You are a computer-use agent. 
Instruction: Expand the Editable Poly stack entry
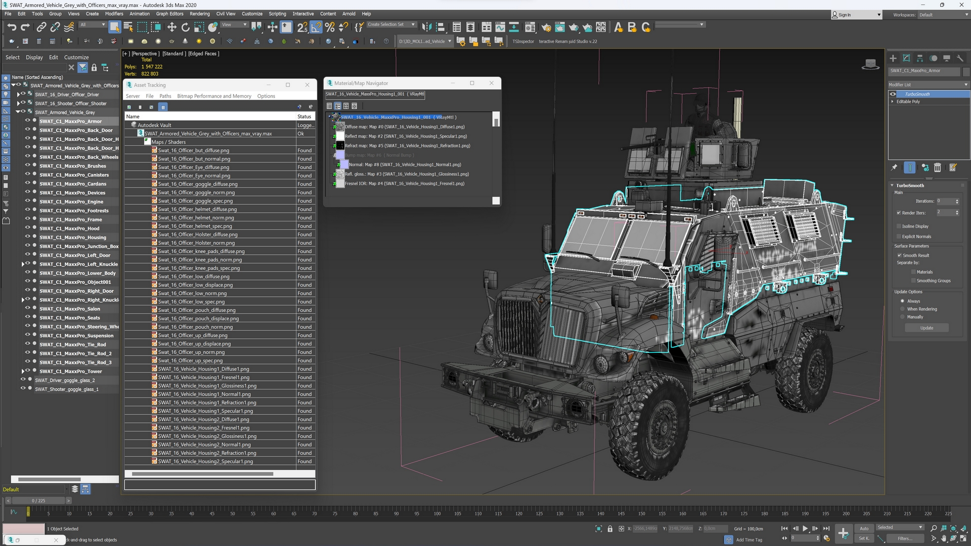tap(893, 102)
